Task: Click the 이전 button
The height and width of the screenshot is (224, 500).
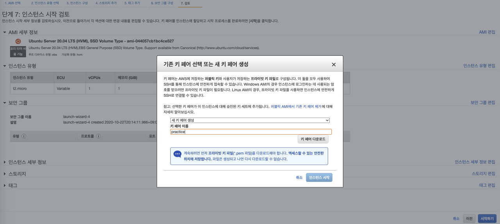Action: [469, 219]
